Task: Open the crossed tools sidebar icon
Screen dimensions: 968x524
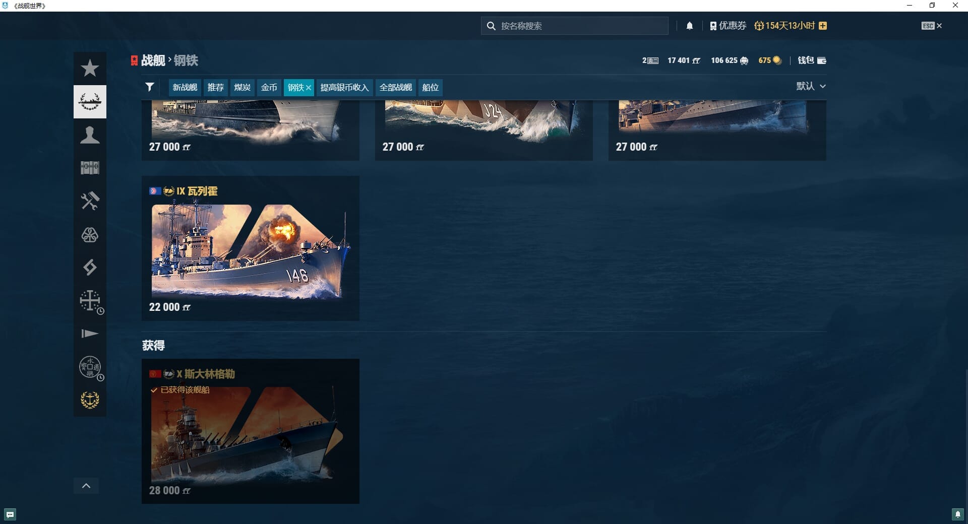Action: tap(90, 201)
